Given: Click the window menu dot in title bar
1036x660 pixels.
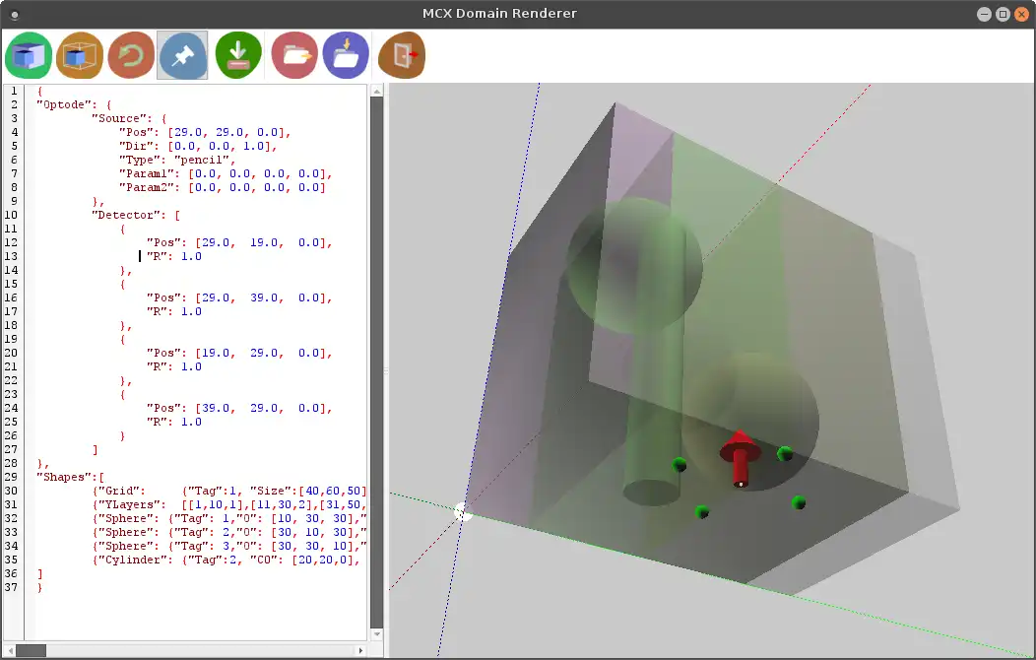Looking at the screenshot, I should click(x=15, y=14).
